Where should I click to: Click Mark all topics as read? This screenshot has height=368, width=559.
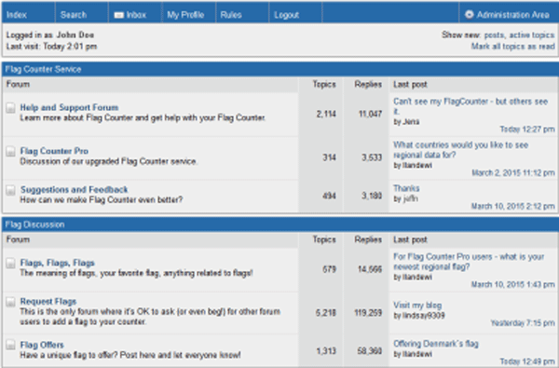click(x=513, y=47)
